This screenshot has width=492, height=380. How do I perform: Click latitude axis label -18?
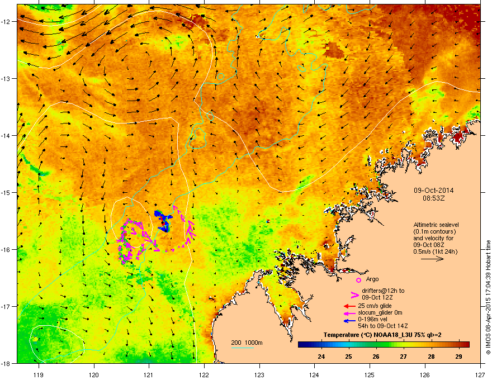click(x=6, y=363)
